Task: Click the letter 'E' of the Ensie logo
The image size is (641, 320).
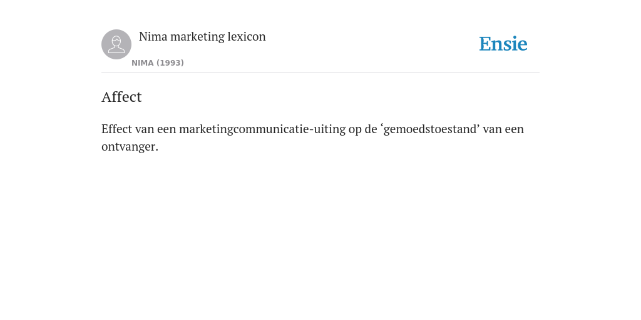Action: 485,44
